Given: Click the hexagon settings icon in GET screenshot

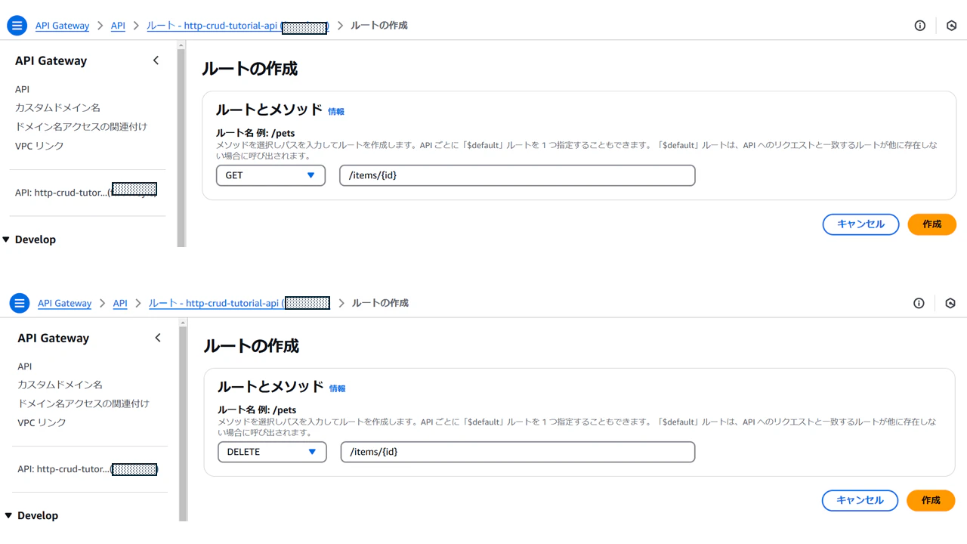Looking at the screenshot, I should (951, 26).
